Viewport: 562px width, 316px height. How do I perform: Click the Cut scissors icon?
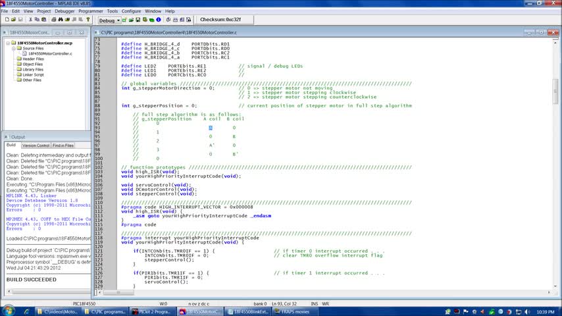point(30,20)
